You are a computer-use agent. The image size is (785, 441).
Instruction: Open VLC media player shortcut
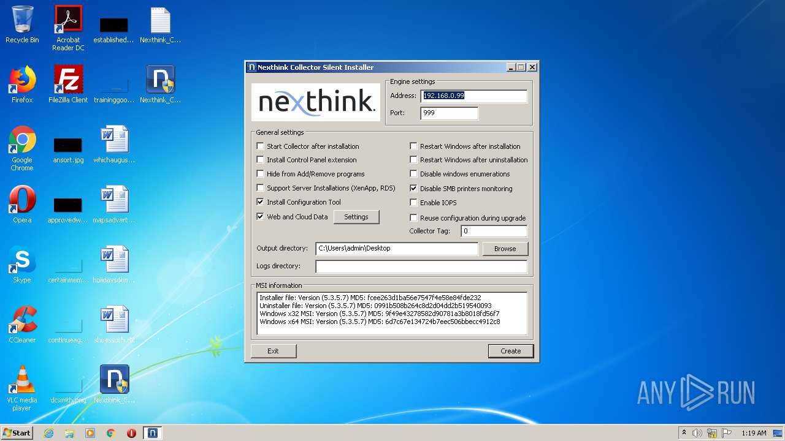[x=22, y=388]
